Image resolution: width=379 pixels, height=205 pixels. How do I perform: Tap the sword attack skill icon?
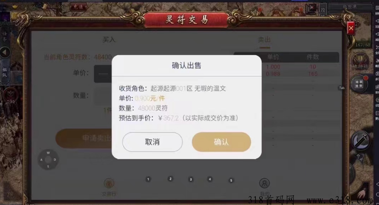(361, 141)
